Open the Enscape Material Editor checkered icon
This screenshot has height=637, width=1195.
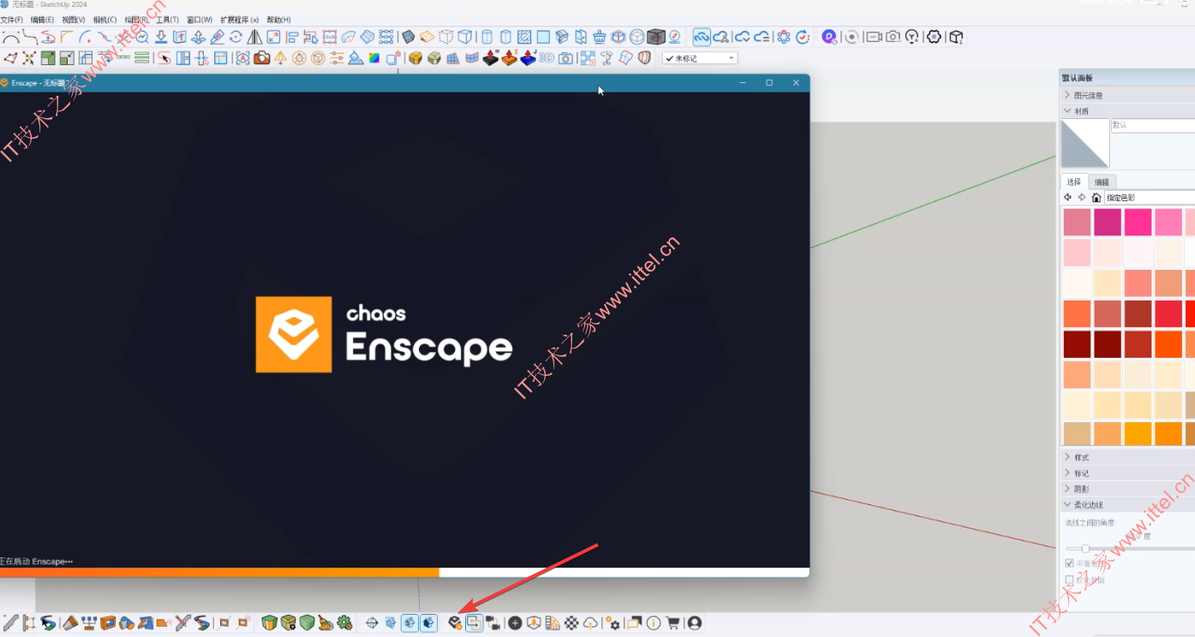[x=571, y=622]
